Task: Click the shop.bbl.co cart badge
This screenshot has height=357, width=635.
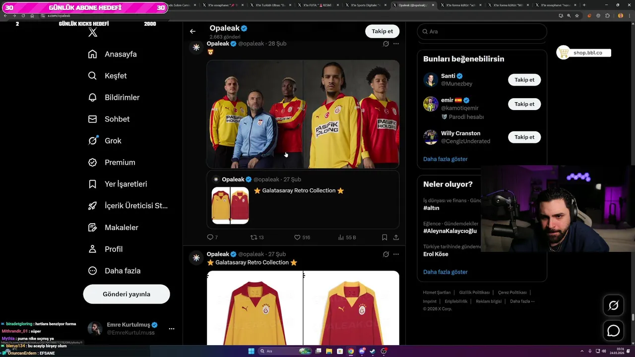Action: [x=583, y=53]
